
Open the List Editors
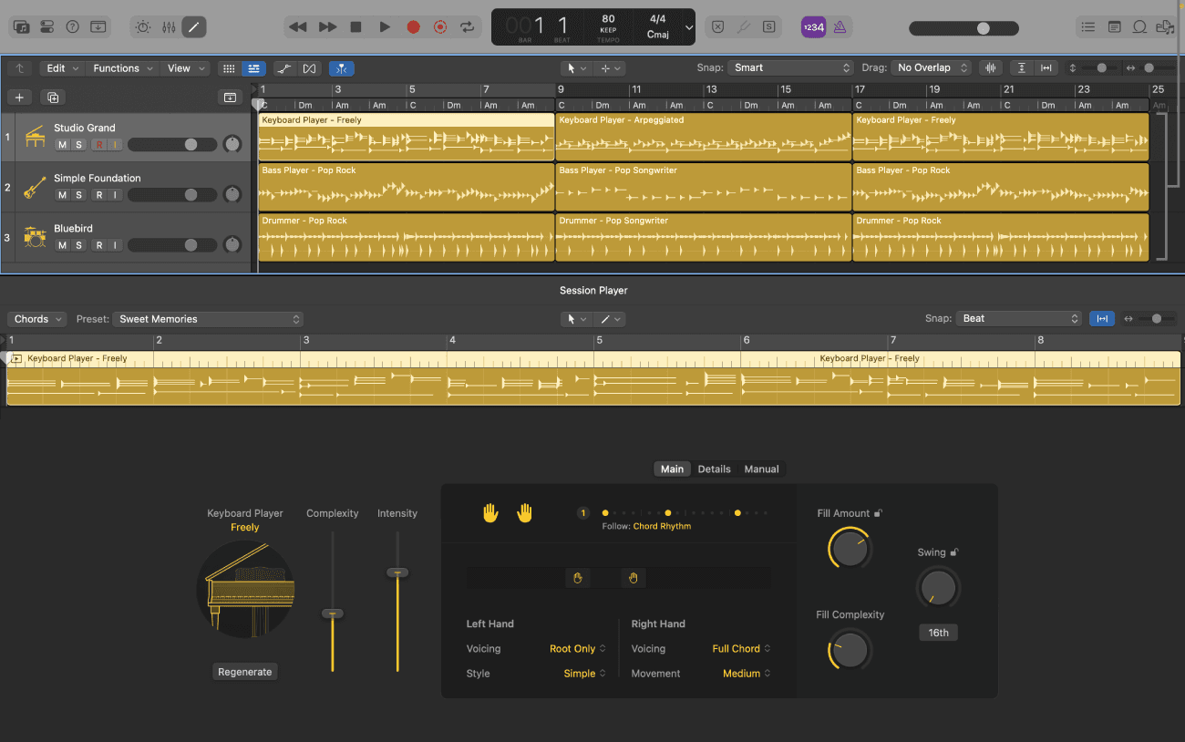(x=1087, y=27)
